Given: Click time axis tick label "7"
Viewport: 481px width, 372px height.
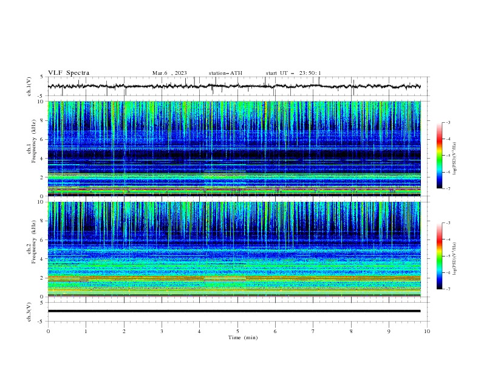Looking at the screenshot, I should (313, 331).
